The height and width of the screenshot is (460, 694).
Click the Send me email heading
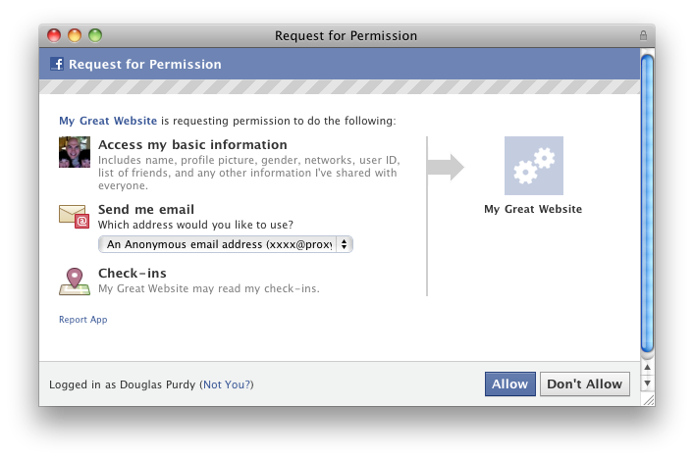[146, 209]
